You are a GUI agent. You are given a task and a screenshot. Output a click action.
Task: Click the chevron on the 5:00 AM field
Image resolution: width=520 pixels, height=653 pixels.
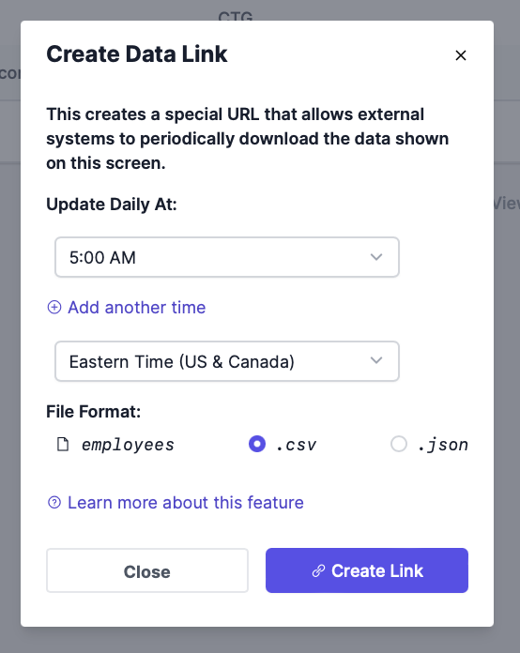[x=376, y=257]
